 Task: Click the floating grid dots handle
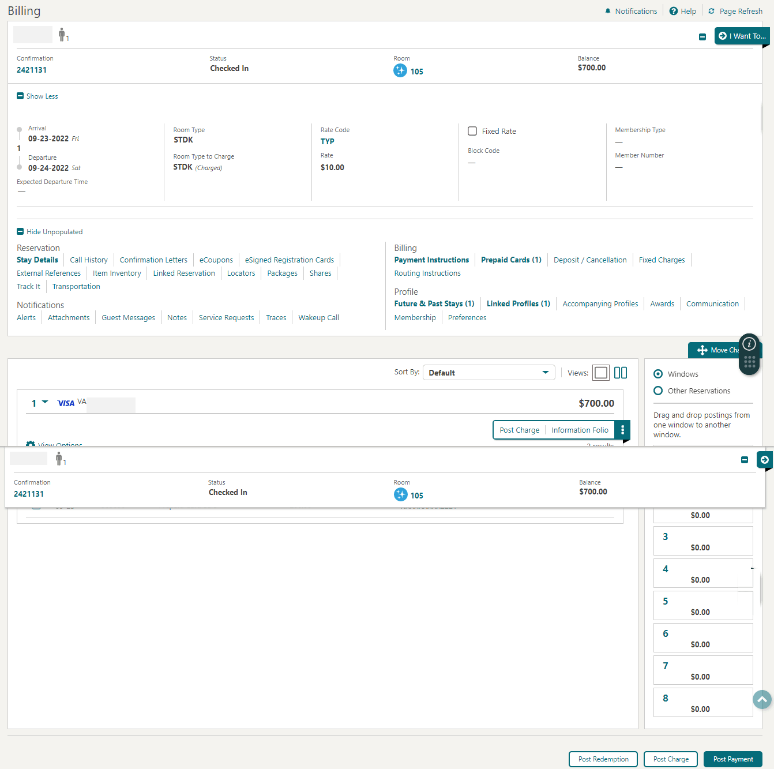749,362
